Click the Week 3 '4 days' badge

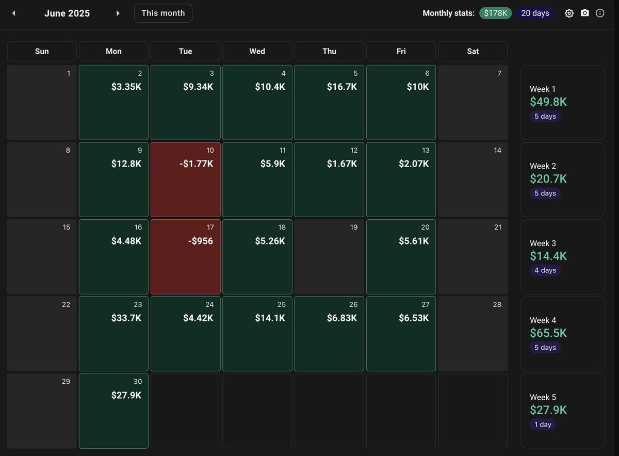pyautogui.click(x=545, y=270)
